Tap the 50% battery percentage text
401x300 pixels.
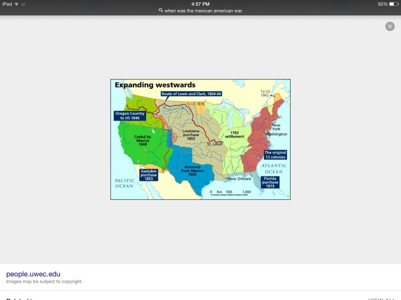383,4
